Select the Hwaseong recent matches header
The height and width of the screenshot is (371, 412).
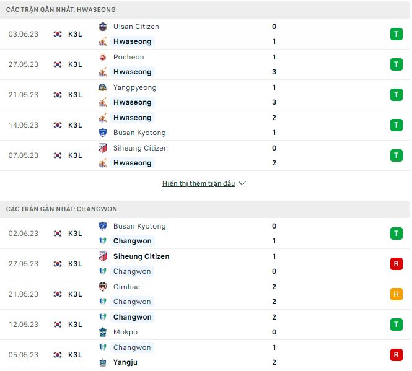click(61, 10)
